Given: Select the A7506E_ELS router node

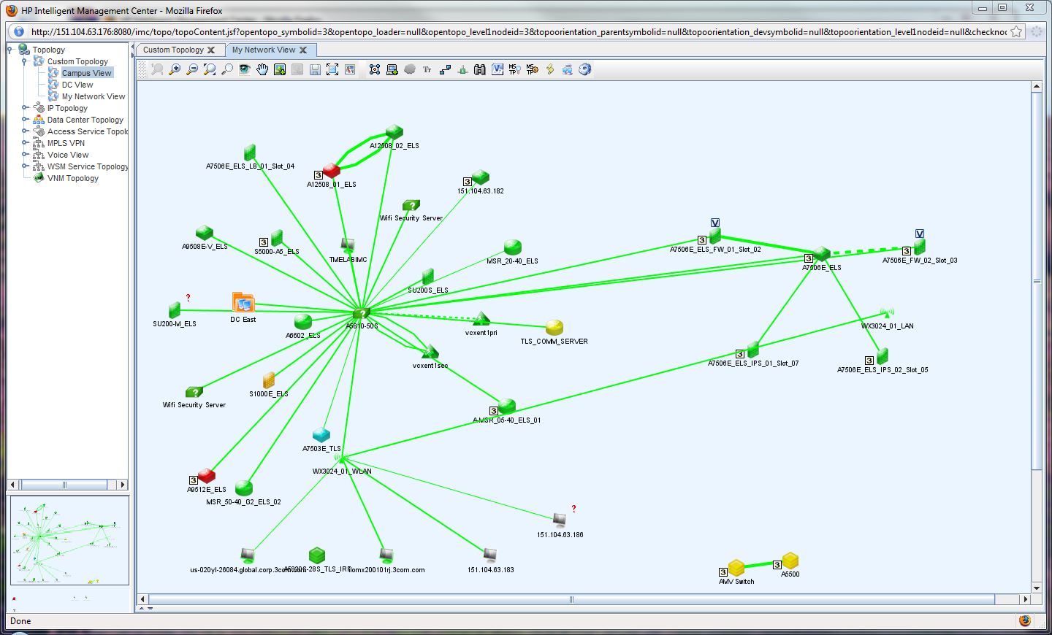Looking at the screenshot, I should point(822,254).
